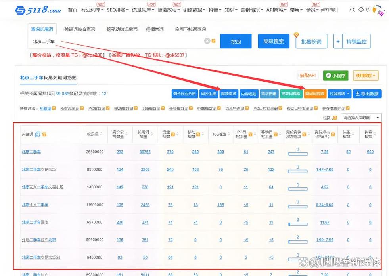The width and height of the screenshot is (389, 276).
Task: Click the search magnifier icon in header
Action: tap(352, 10)
